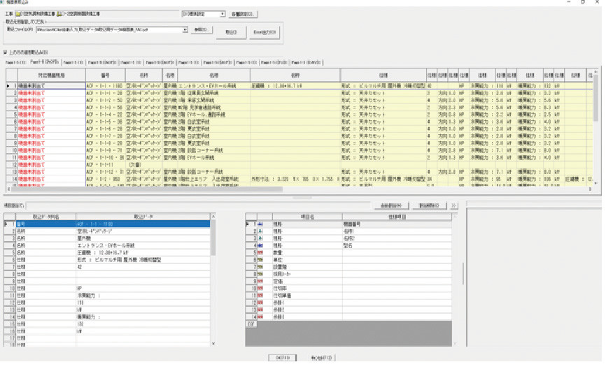The image size is (613, 369).
Task: Select the red 機器未割当て cell in row 2
Action: pos(51,94)
